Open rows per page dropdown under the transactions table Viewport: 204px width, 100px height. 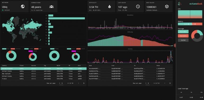[147, 83]
